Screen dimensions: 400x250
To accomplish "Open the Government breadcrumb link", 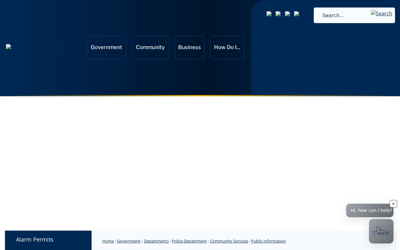I will (x=129, y=241).
